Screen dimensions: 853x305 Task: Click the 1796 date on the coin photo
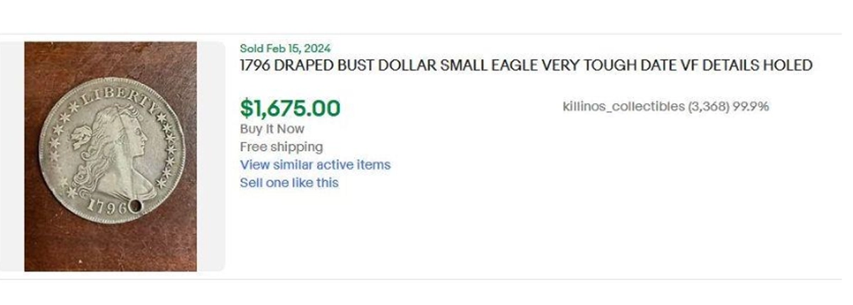pyautogui.click(x=106, y=205)
